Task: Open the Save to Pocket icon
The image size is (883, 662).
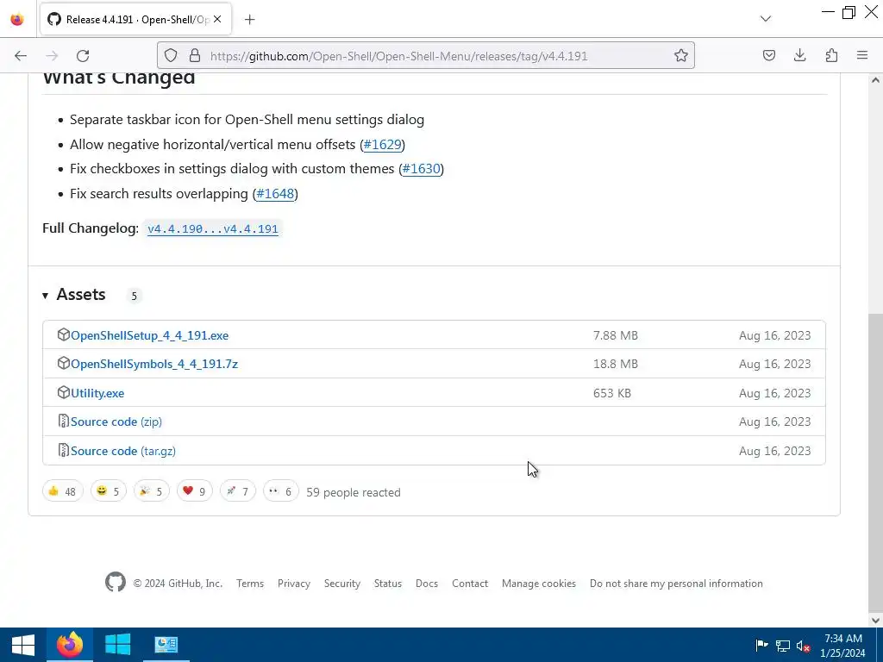Action: pos(768,55)
